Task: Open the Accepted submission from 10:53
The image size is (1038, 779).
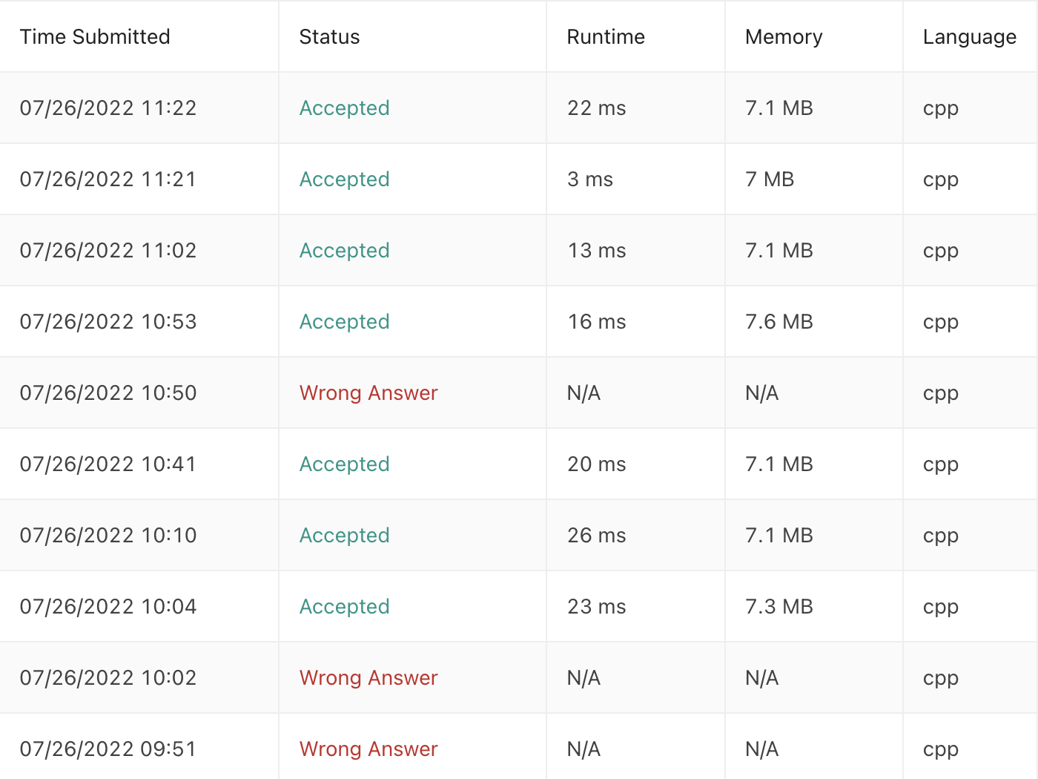Action: coord(344,322)
